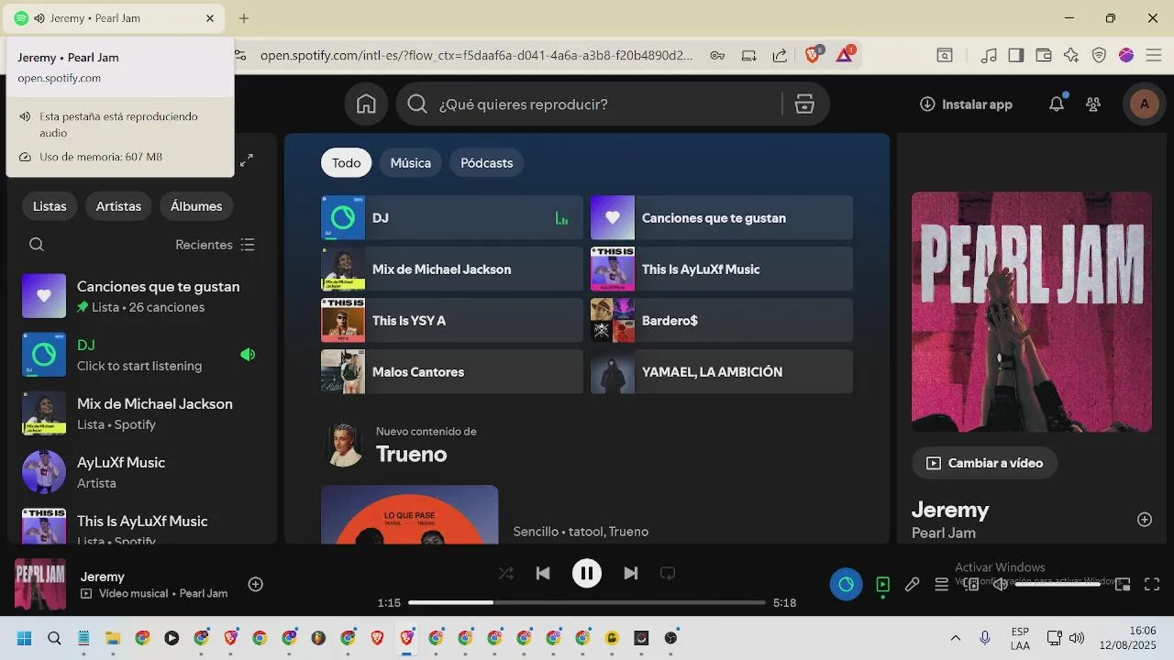Filter library by Artistas
The height and width of the screenshot is (660, 1174).
(118, 206)
